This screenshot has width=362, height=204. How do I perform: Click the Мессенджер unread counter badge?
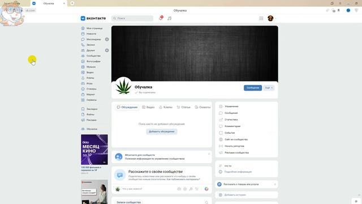(x=107, y=39)
